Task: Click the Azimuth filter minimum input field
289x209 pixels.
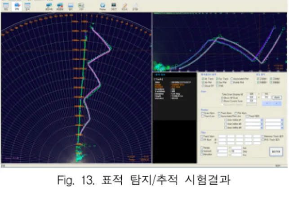Action: tap(222, 151)
